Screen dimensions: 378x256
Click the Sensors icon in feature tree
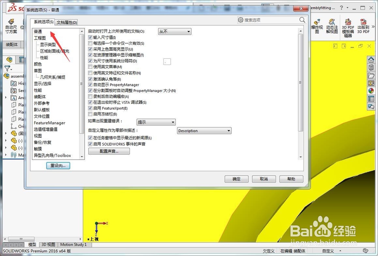click(x=14, y=91)
